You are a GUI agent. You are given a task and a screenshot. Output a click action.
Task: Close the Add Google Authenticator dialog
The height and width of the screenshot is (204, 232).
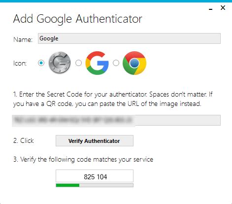[223, 8]
